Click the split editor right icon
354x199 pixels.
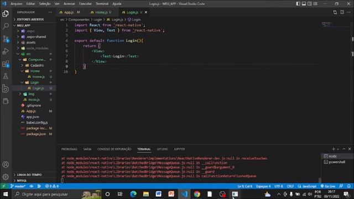[x=342, y=12]
